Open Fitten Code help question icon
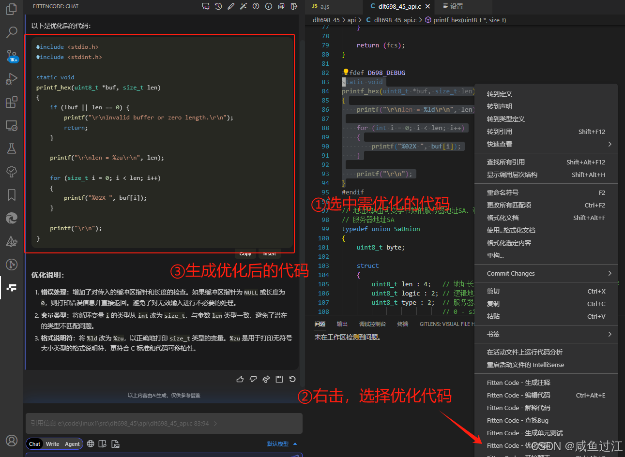 pos(256,6)
